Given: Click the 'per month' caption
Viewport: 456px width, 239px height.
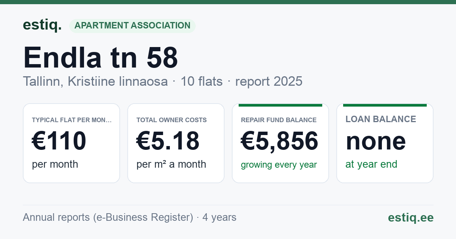Looking at the screenshot, I should point(55,164).
